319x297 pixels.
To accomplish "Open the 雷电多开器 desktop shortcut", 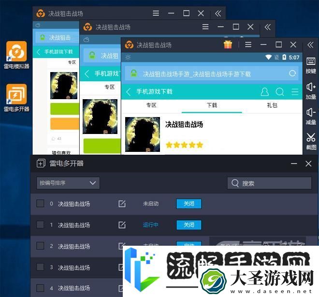I will pyautogui.click(x=16, y=98).
